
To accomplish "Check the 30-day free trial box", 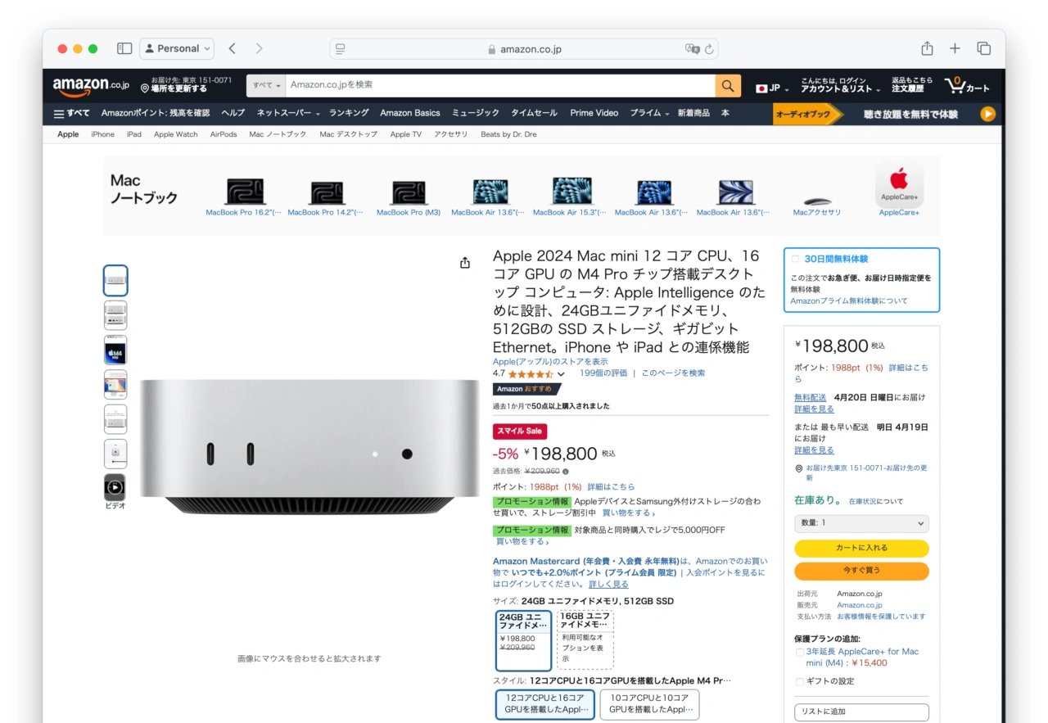I will tap(795, 260).
